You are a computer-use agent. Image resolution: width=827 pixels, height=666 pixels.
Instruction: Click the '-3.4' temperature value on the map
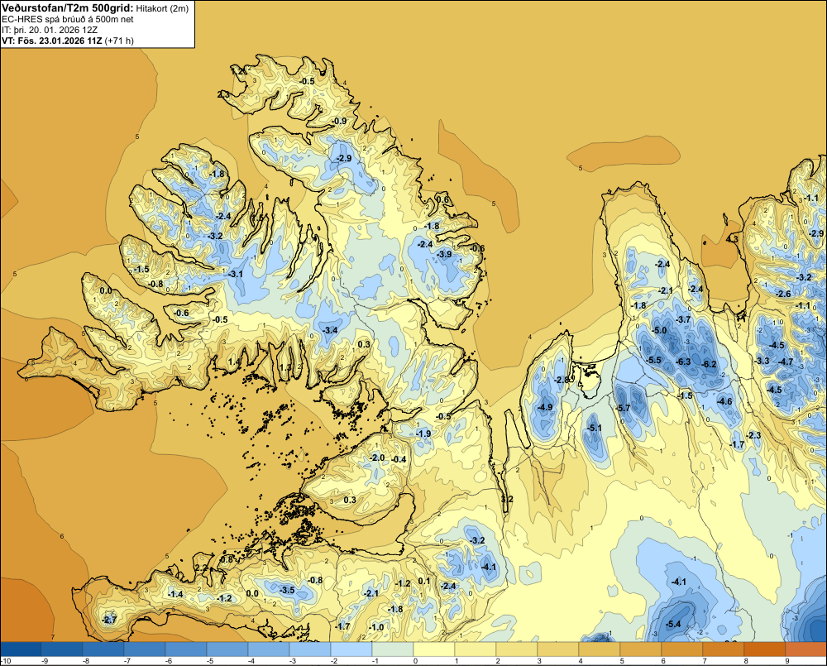330,330
